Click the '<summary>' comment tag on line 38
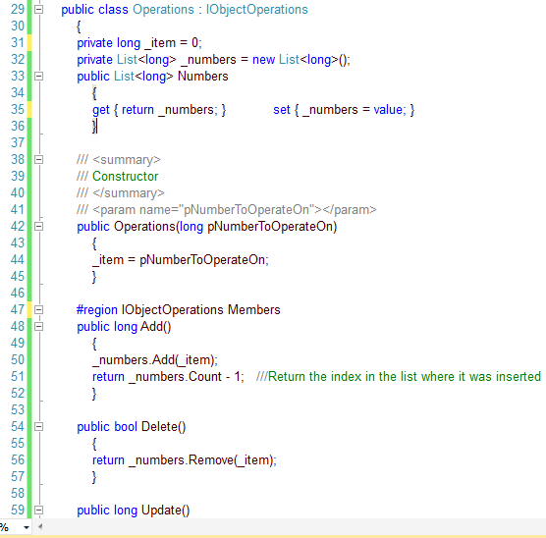The height and width of the screenshot is (538, 546). [x=127, y=160]
